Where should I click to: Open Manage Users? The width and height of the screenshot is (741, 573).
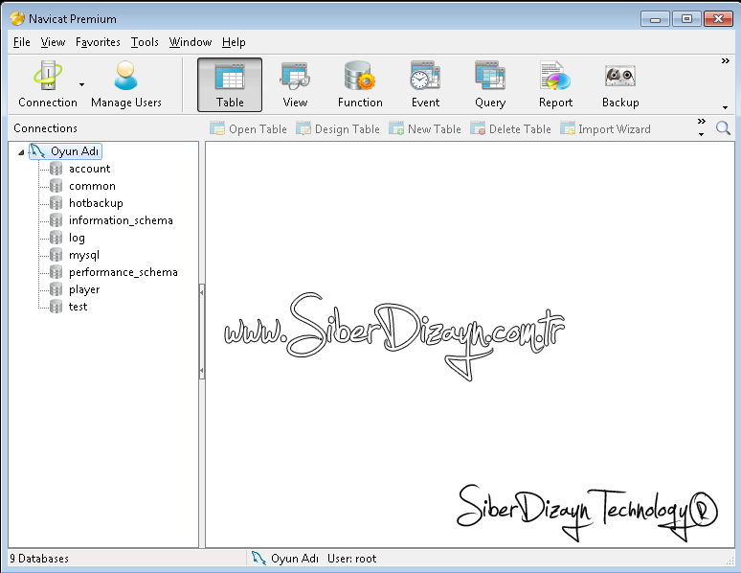coord(125,84)
